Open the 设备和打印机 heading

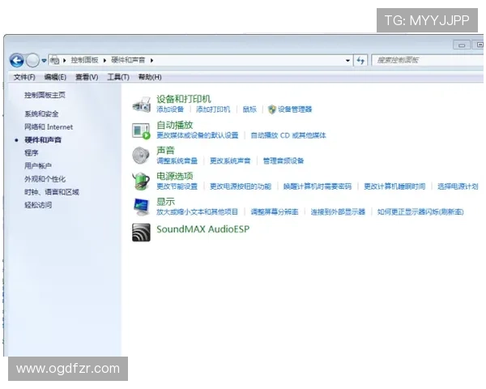[184, 99]
